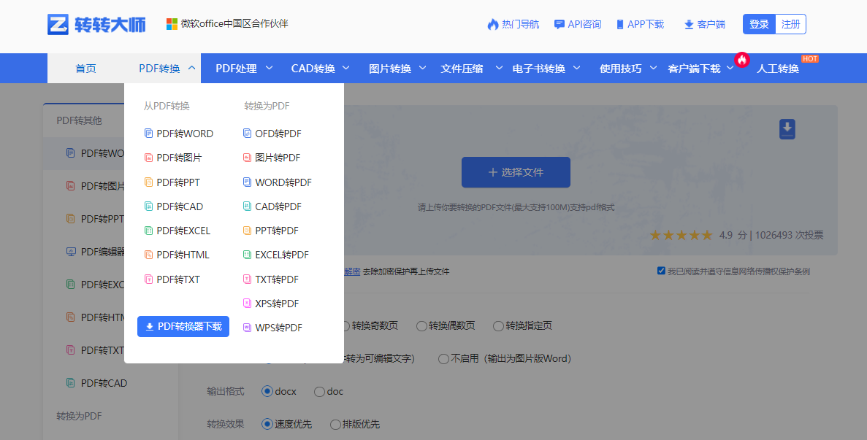This screenshot has height=440, width=867.
Task: Click the download arrow icon on the banner
Action: click(x=787, y=128)
